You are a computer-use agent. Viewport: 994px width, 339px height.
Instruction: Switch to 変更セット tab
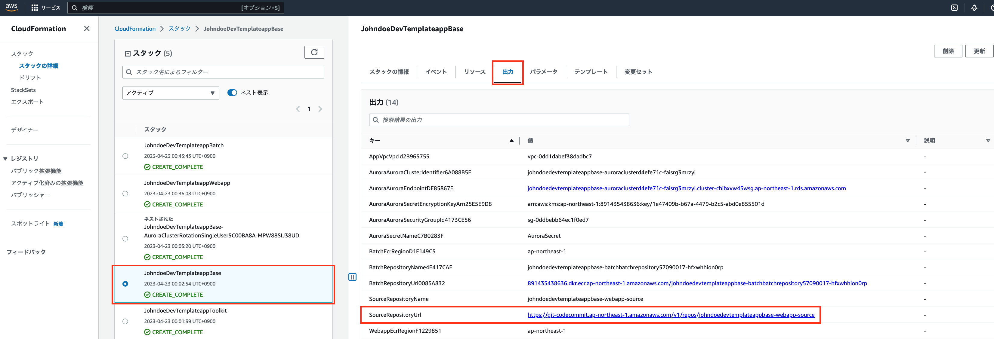[638, 72]
